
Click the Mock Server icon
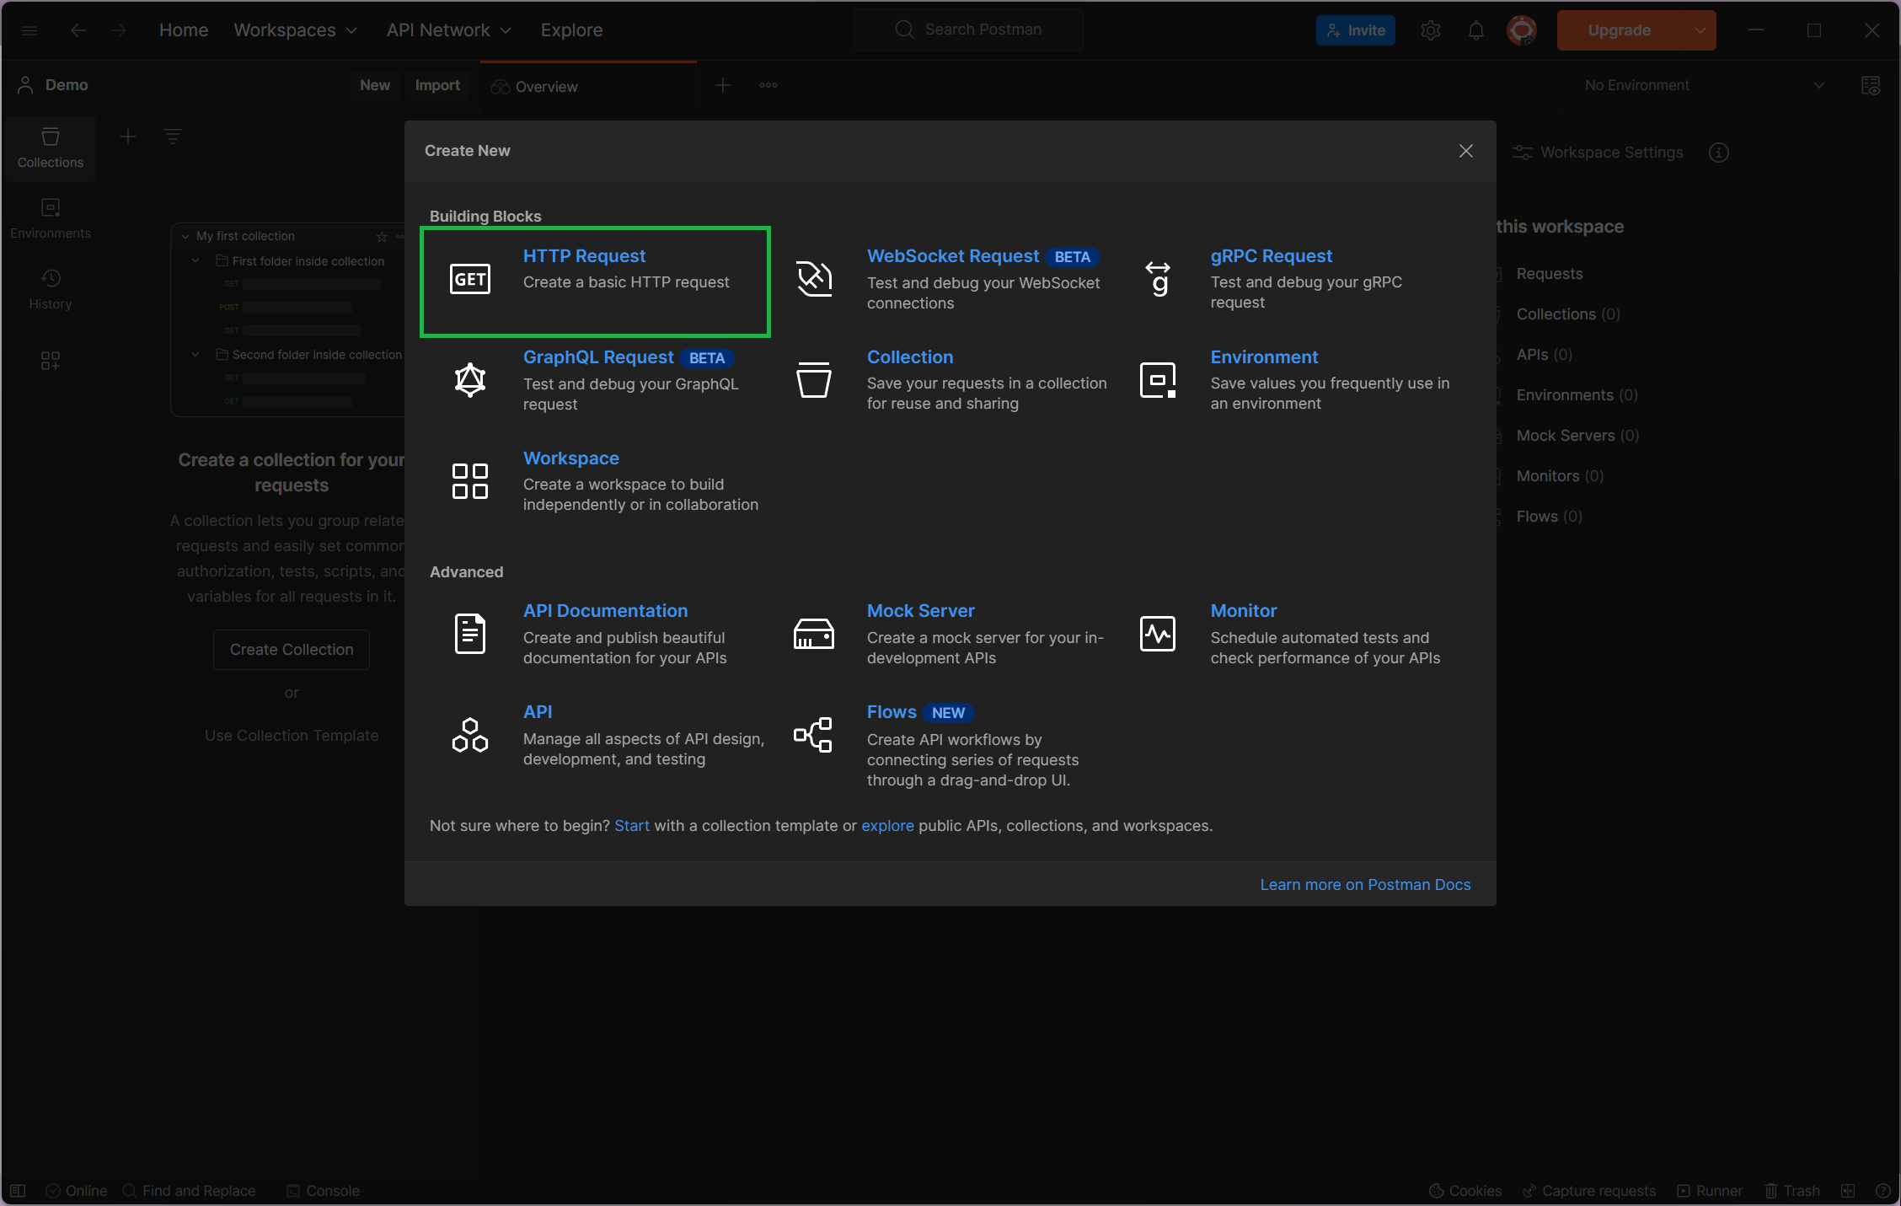click(x=814, y=634)
